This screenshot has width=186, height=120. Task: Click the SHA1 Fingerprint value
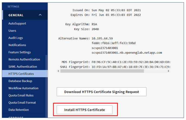click(x=131, y=67)
